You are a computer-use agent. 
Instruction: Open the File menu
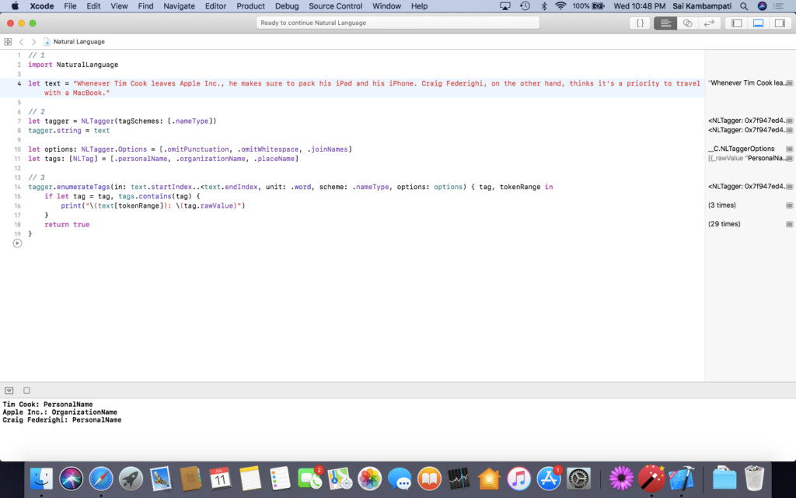70,6
